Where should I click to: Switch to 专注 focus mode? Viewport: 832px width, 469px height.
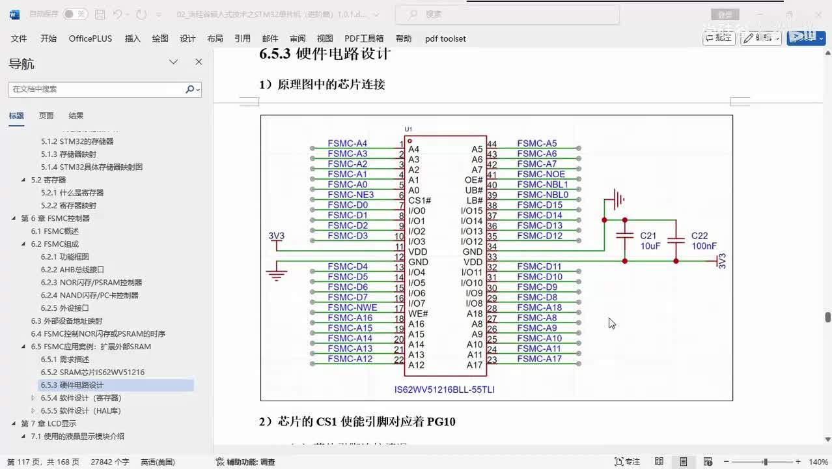point(627,462)
